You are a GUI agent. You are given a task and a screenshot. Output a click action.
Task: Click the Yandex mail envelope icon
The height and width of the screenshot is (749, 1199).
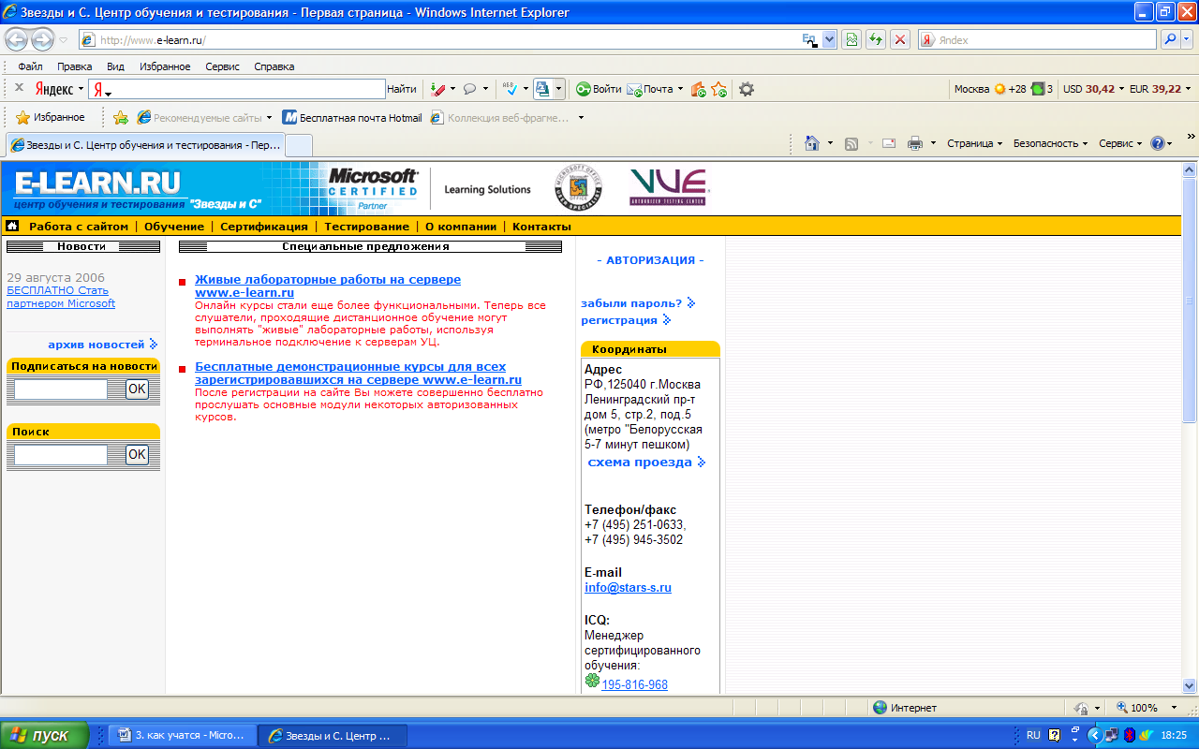coord(634,89)
